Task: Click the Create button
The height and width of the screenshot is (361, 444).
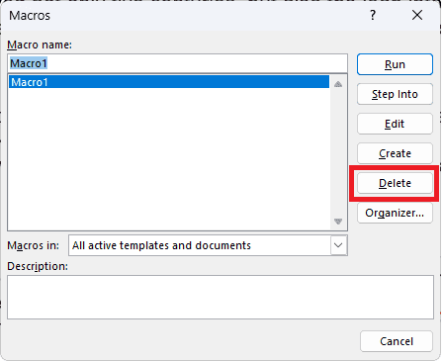Action: tap(395, 153)
